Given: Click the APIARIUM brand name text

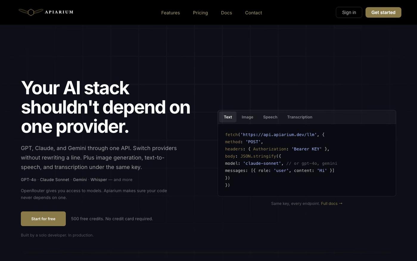Looking at the screenshot, I should (x=59, y=12).
